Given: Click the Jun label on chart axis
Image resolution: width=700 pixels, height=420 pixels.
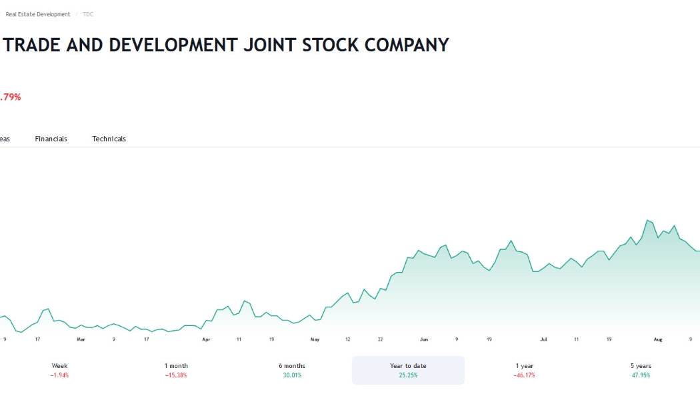Looking at the screenshot, I should (x=423, y=339).
